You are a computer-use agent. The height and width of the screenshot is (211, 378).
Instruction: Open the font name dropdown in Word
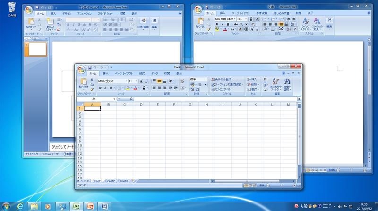[x=235, y=19]
